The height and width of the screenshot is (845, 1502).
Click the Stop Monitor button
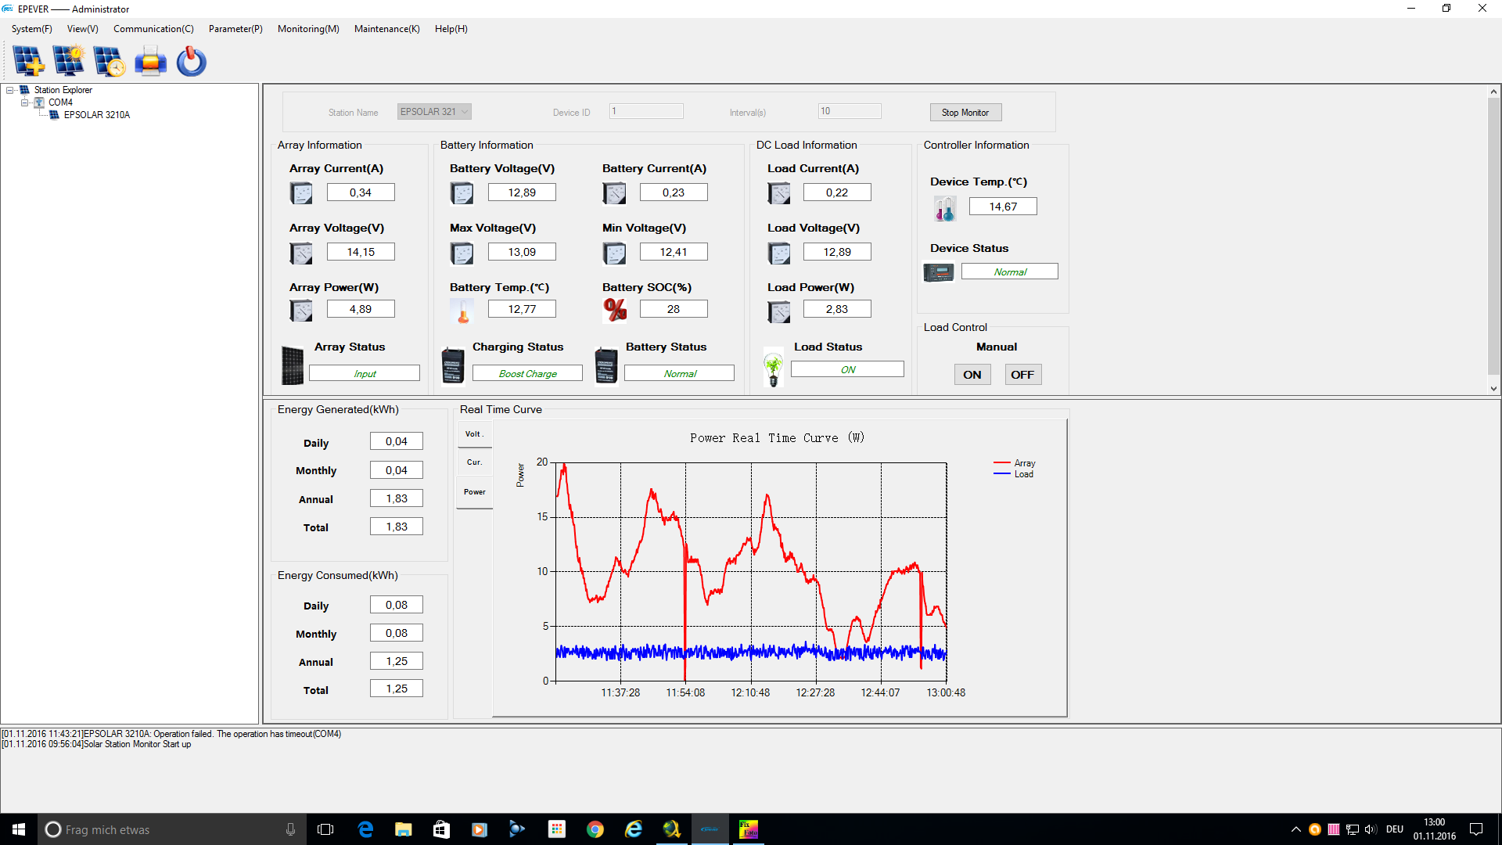pyautogui.click(x=965, y=113)
